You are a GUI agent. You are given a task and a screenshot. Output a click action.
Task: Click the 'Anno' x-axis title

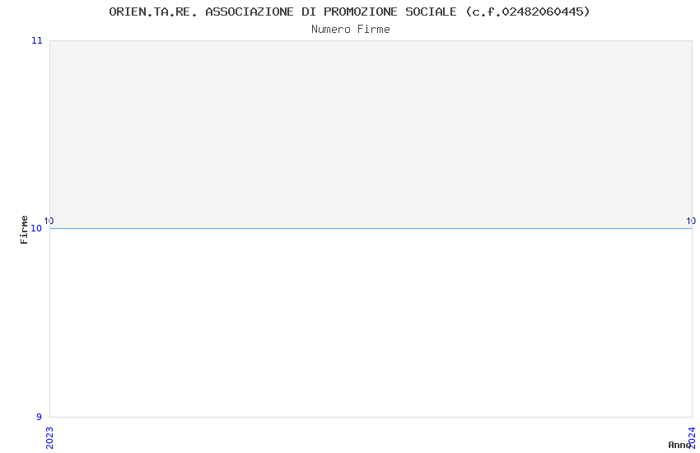pyautogui.click(x=679, y=445)
